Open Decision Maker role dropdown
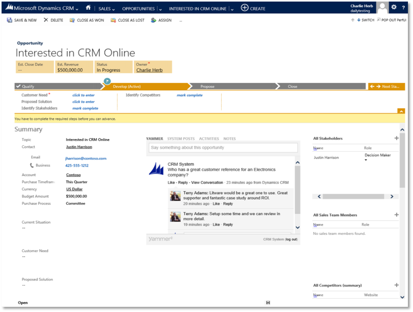The width and height of the screenshot is (413, 312). (x=366, y=160)
